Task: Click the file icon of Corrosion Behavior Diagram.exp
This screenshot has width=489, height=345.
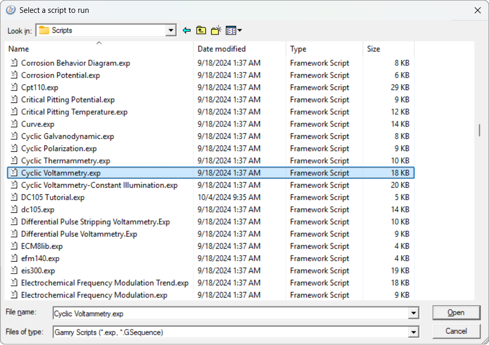Action: [14, 63]
